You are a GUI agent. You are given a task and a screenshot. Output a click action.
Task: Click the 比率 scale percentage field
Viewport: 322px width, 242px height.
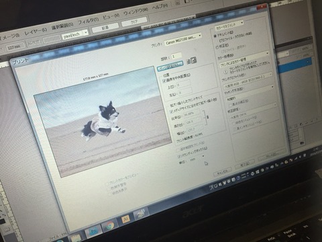193,114
